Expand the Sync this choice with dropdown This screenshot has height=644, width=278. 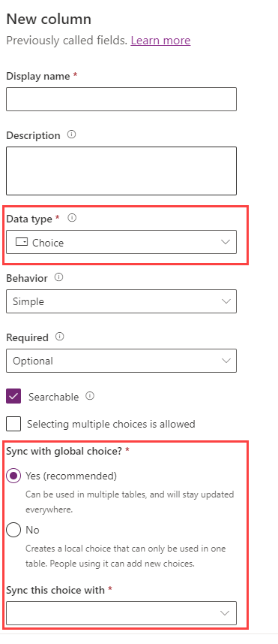[x=121, y=613]
